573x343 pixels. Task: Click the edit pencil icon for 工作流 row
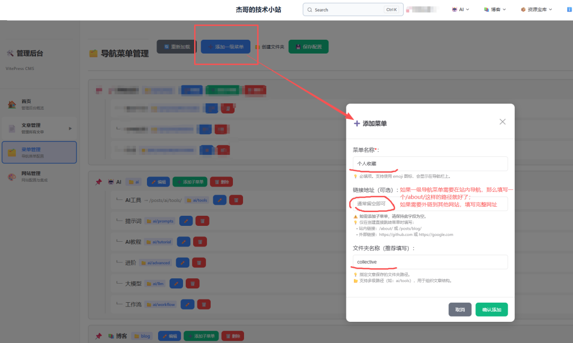click(187, 304)
